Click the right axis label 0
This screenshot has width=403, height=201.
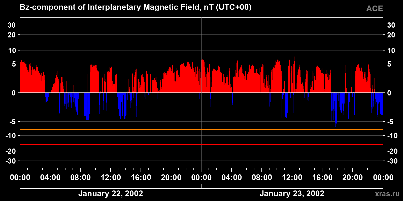(389, 93)
